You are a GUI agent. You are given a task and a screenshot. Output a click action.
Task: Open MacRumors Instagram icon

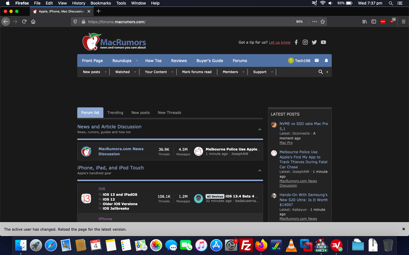pos(305,42)
